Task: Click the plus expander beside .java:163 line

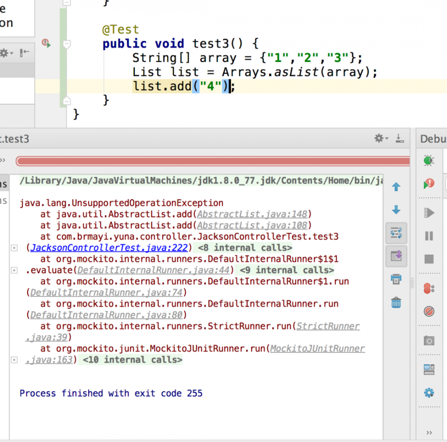Action: click(x=14, y=360)
